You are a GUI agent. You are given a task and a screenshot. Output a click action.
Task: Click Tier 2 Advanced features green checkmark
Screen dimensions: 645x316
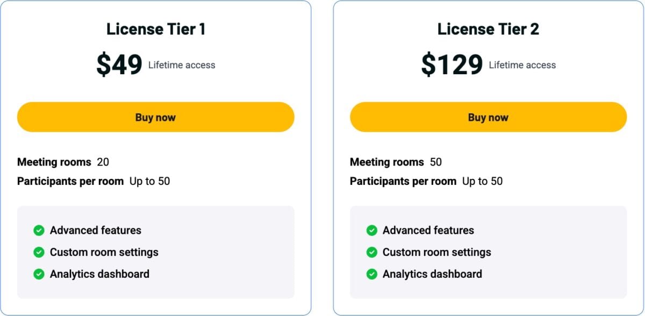371,231
